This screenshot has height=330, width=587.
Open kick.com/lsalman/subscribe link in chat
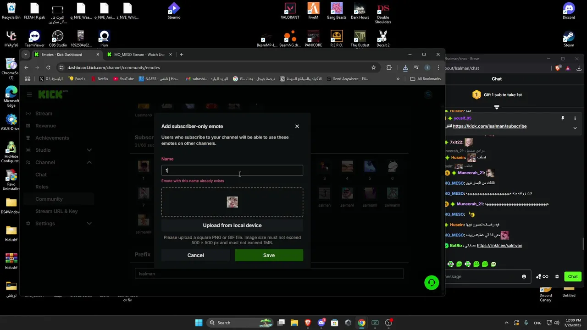pos(489,126)
